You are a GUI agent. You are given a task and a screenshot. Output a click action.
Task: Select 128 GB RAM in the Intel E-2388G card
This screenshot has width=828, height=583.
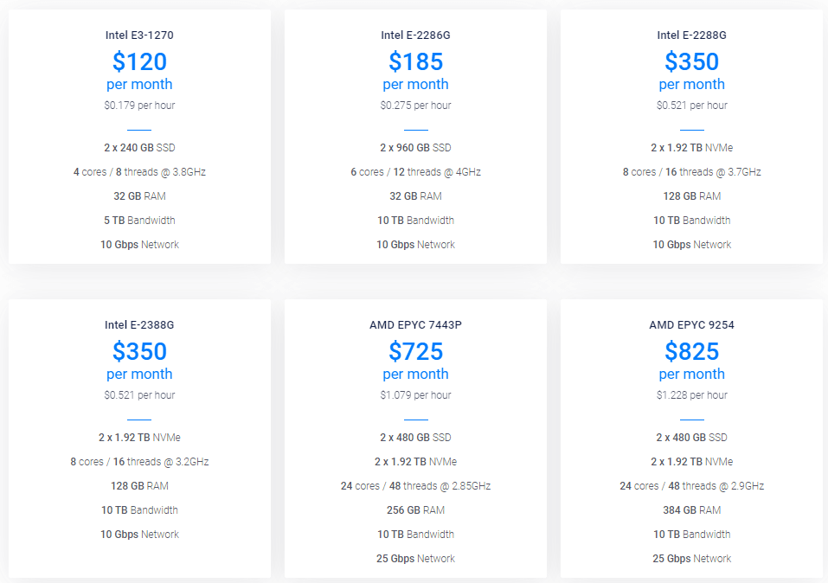(x=139, y=486)
